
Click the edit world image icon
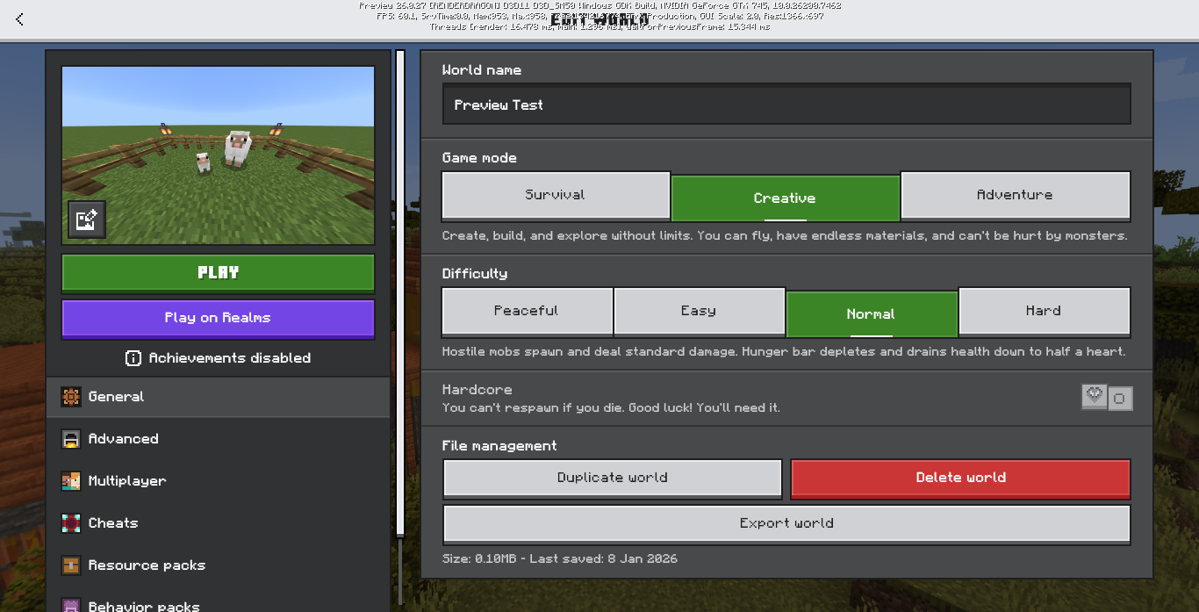tap(87, 220)
